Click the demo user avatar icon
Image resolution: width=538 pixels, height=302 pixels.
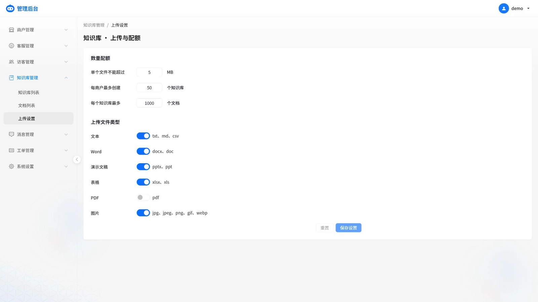(504, 8)
